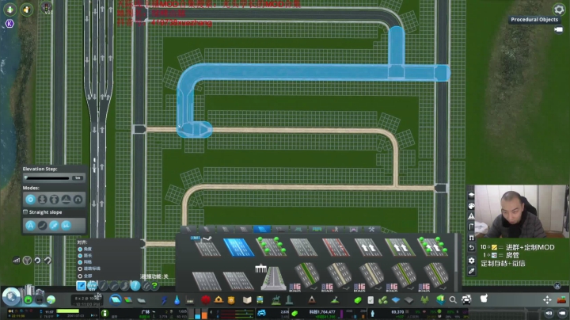
Task: Open the Procedural Objects button
Action: tap(534, 19)
